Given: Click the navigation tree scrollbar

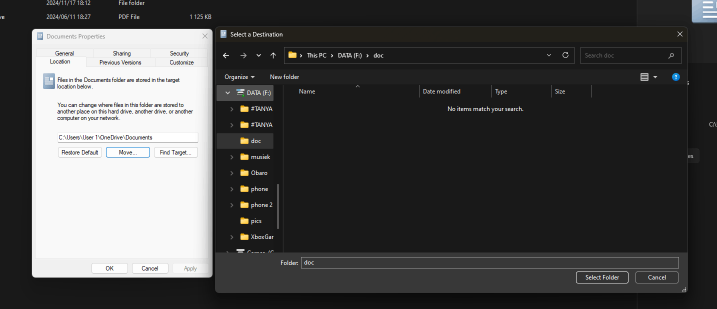Looking at the screenshot, I should click(x=277, y=206).
